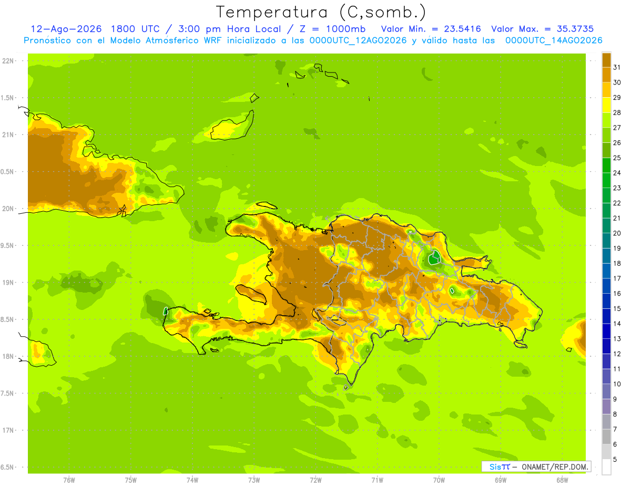Click the color legend label "30"
Image resolution: width=631 pixels, height=487 pixels.
(x=617, y=82)
